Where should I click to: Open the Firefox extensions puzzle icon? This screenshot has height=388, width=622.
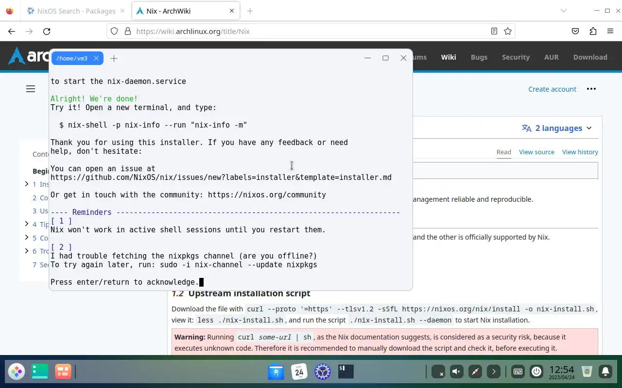[x=593, y=31]
